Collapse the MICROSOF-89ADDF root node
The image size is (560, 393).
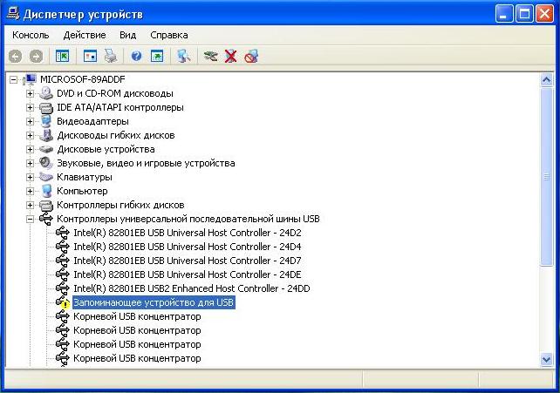coord(13,79)
